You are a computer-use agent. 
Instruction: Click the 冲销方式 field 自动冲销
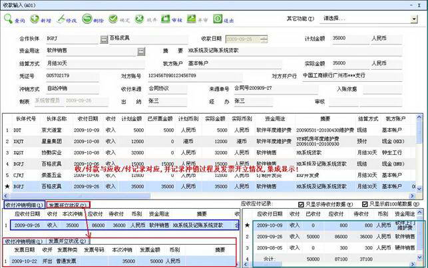point(72,88)
